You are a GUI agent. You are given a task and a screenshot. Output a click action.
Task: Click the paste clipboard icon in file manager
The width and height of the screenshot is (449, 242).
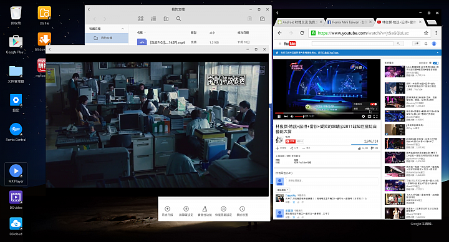(249, 19)
